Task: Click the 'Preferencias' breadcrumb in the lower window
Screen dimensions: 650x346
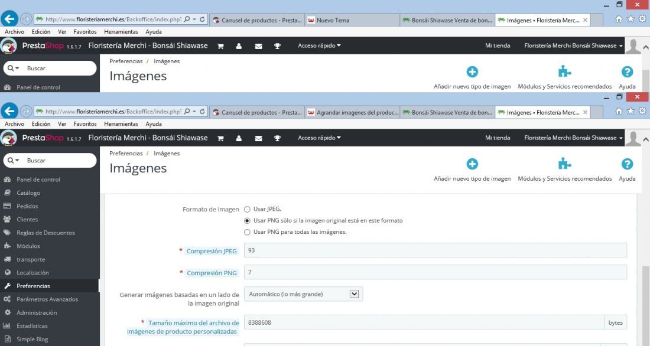Action: [126, 154]
